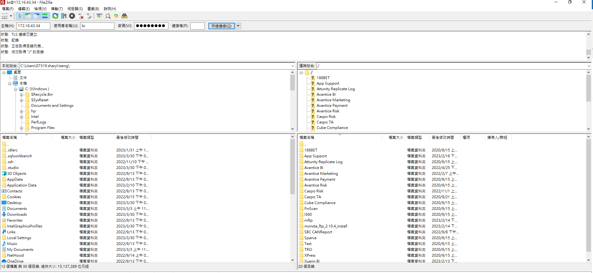Open the 檔案(F) menu

click(8, 9)
